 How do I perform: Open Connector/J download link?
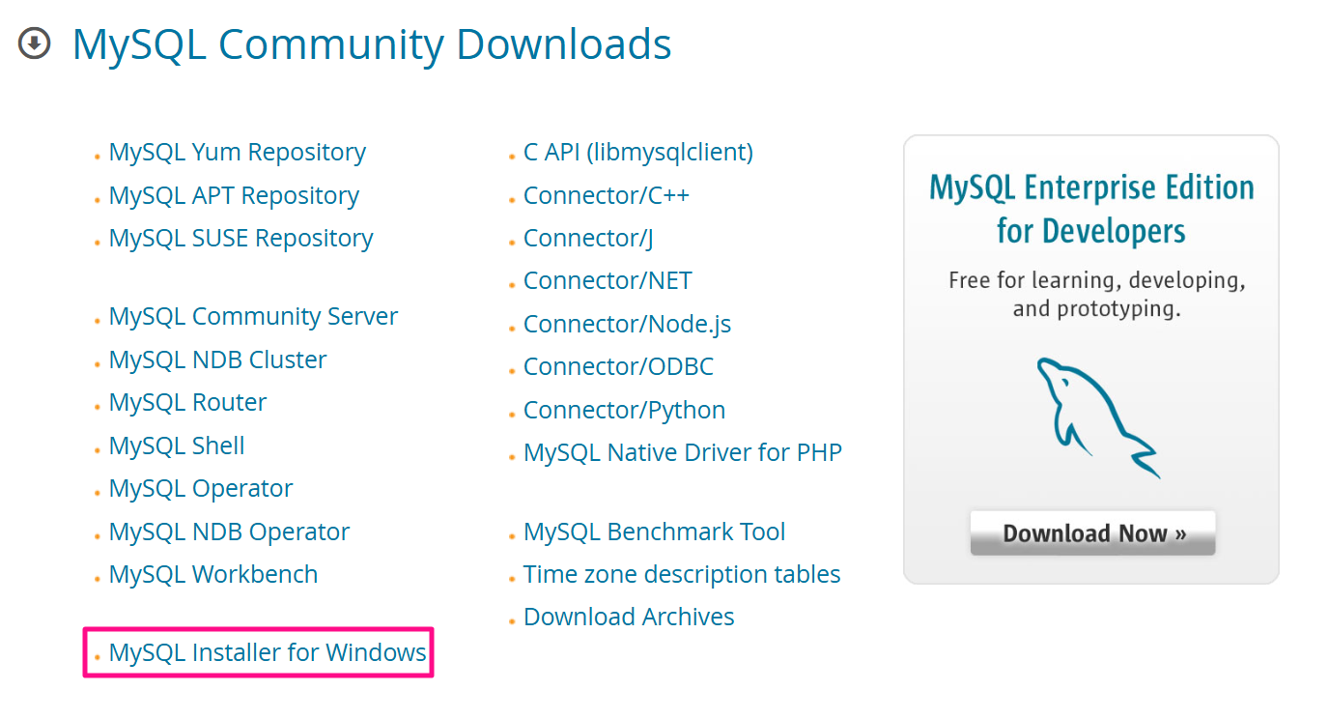[588, 239]
